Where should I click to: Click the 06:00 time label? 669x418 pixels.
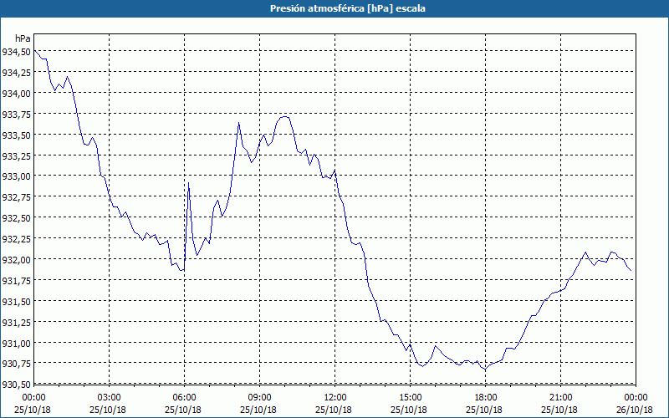(184, 398)
